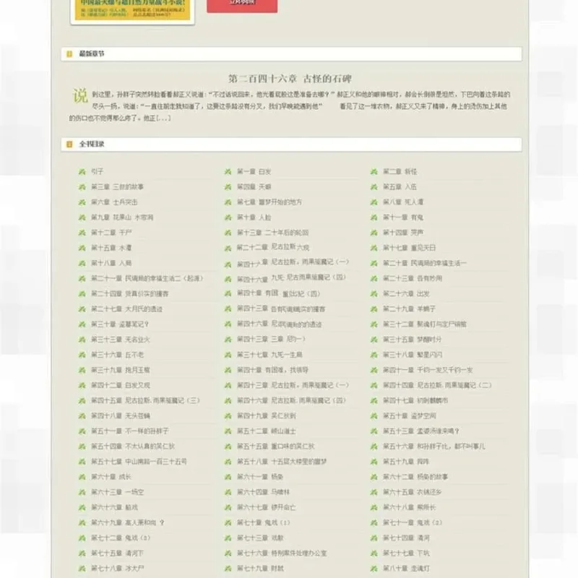Click the leaf icon next to 第一章 白发
The image size is (578, 578).
click(228, 172)
